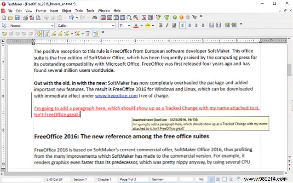Open Find with the binoculars icon
This screenshot has height=183, width=293.
click(95, 18)
